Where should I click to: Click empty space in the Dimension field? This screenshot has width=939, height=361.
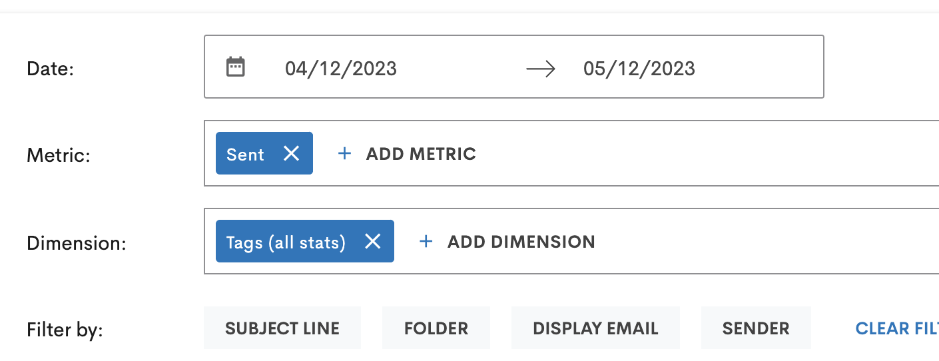766,241
